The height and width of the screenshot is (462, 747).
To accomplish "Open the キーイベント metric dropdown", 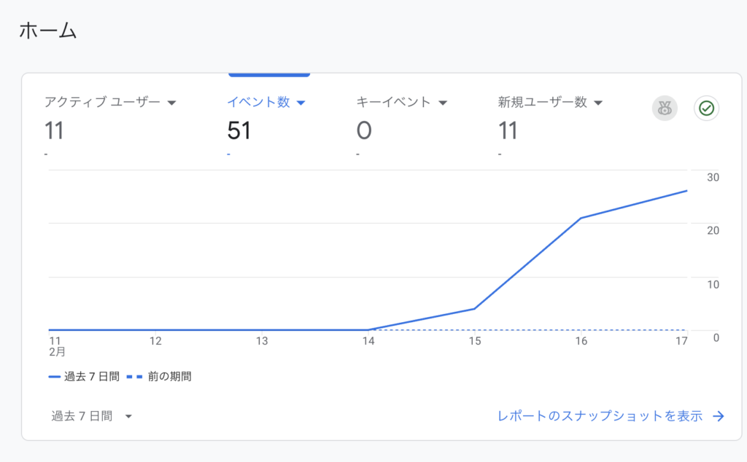I will tap(443, 102).
